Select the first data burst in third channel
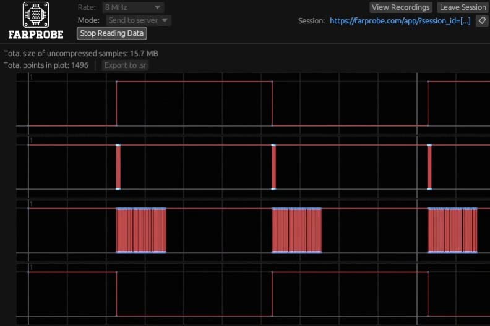The image size is (490, 326). (141, 230)
